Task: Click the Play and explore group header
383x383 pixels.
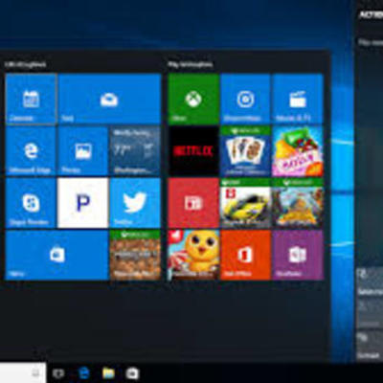Action: coord(191,65)
